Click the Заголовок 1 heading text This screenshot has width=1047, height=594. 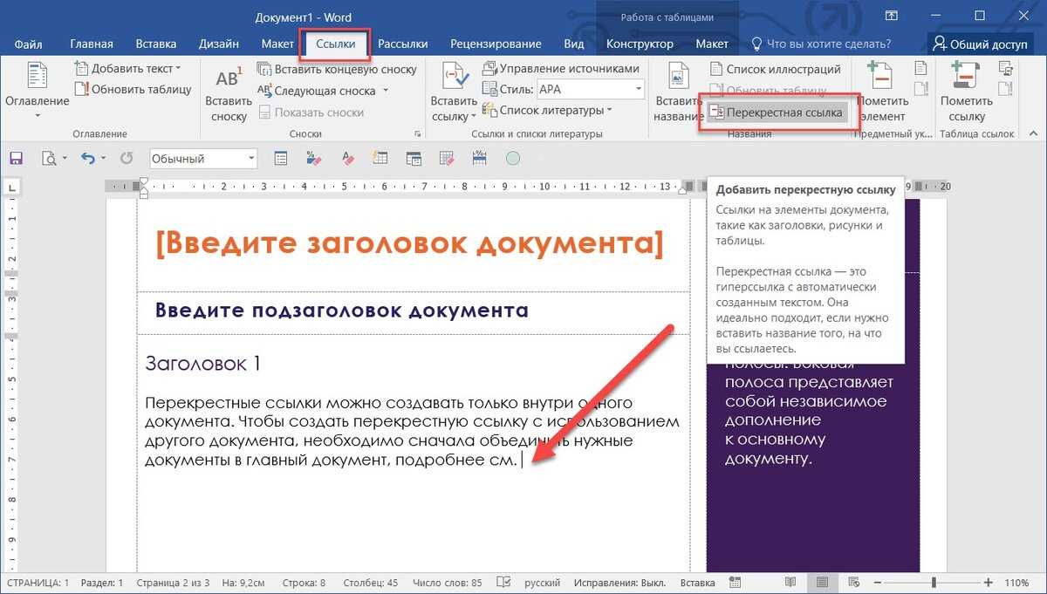pos(203,363)
